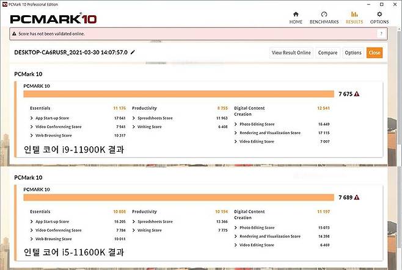The image size is (402, 270).
Task: Expand Video Conferencing Score in i9-11900K result
Action: point(32,127)
